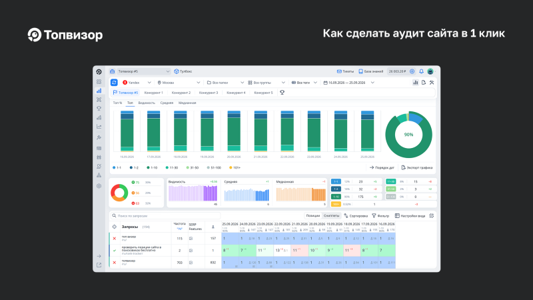Toggle the 1-1 series in the chart legend

tap(117, 168)
